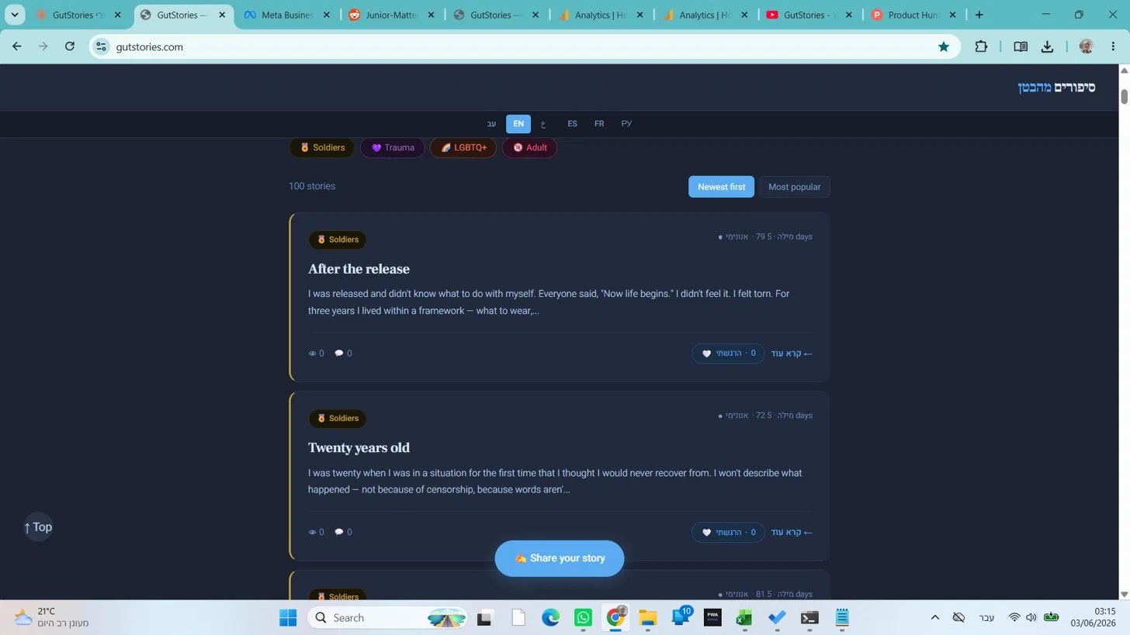Image resolution: width=1130 pixels, height=635 pixels.
Task: Filter stories by Trauma category
Action: [x=392, y=148]
